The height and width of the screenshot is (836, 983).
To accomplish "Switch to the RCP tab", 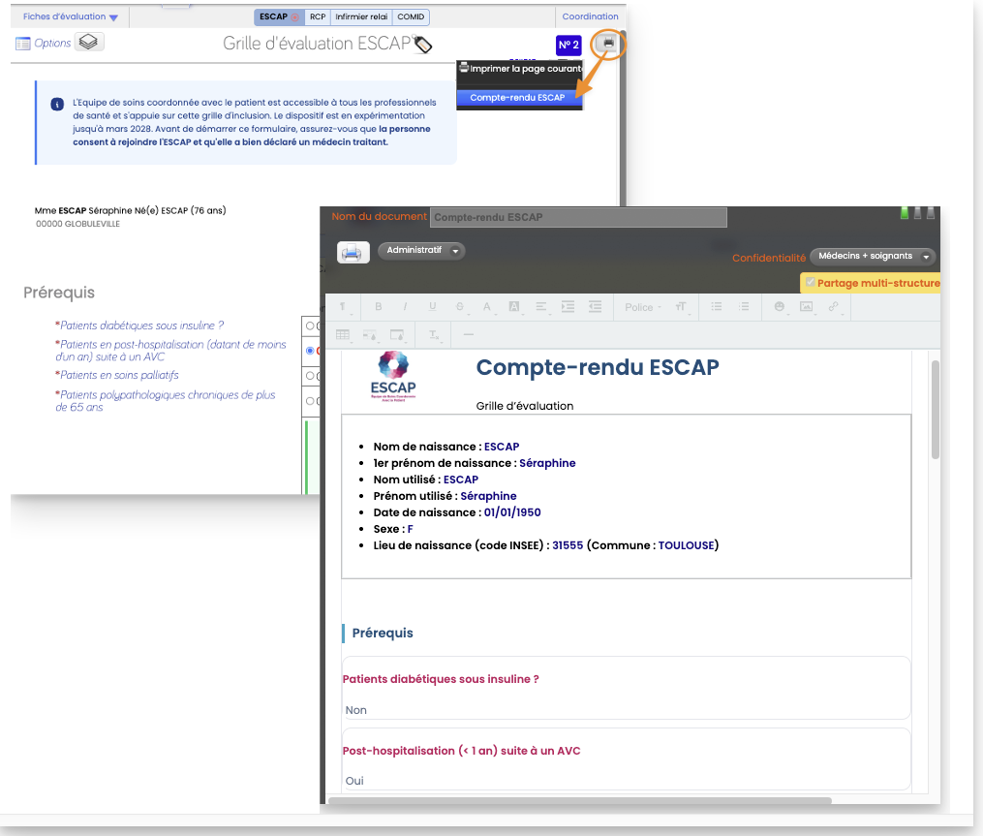I will [318, 16].
